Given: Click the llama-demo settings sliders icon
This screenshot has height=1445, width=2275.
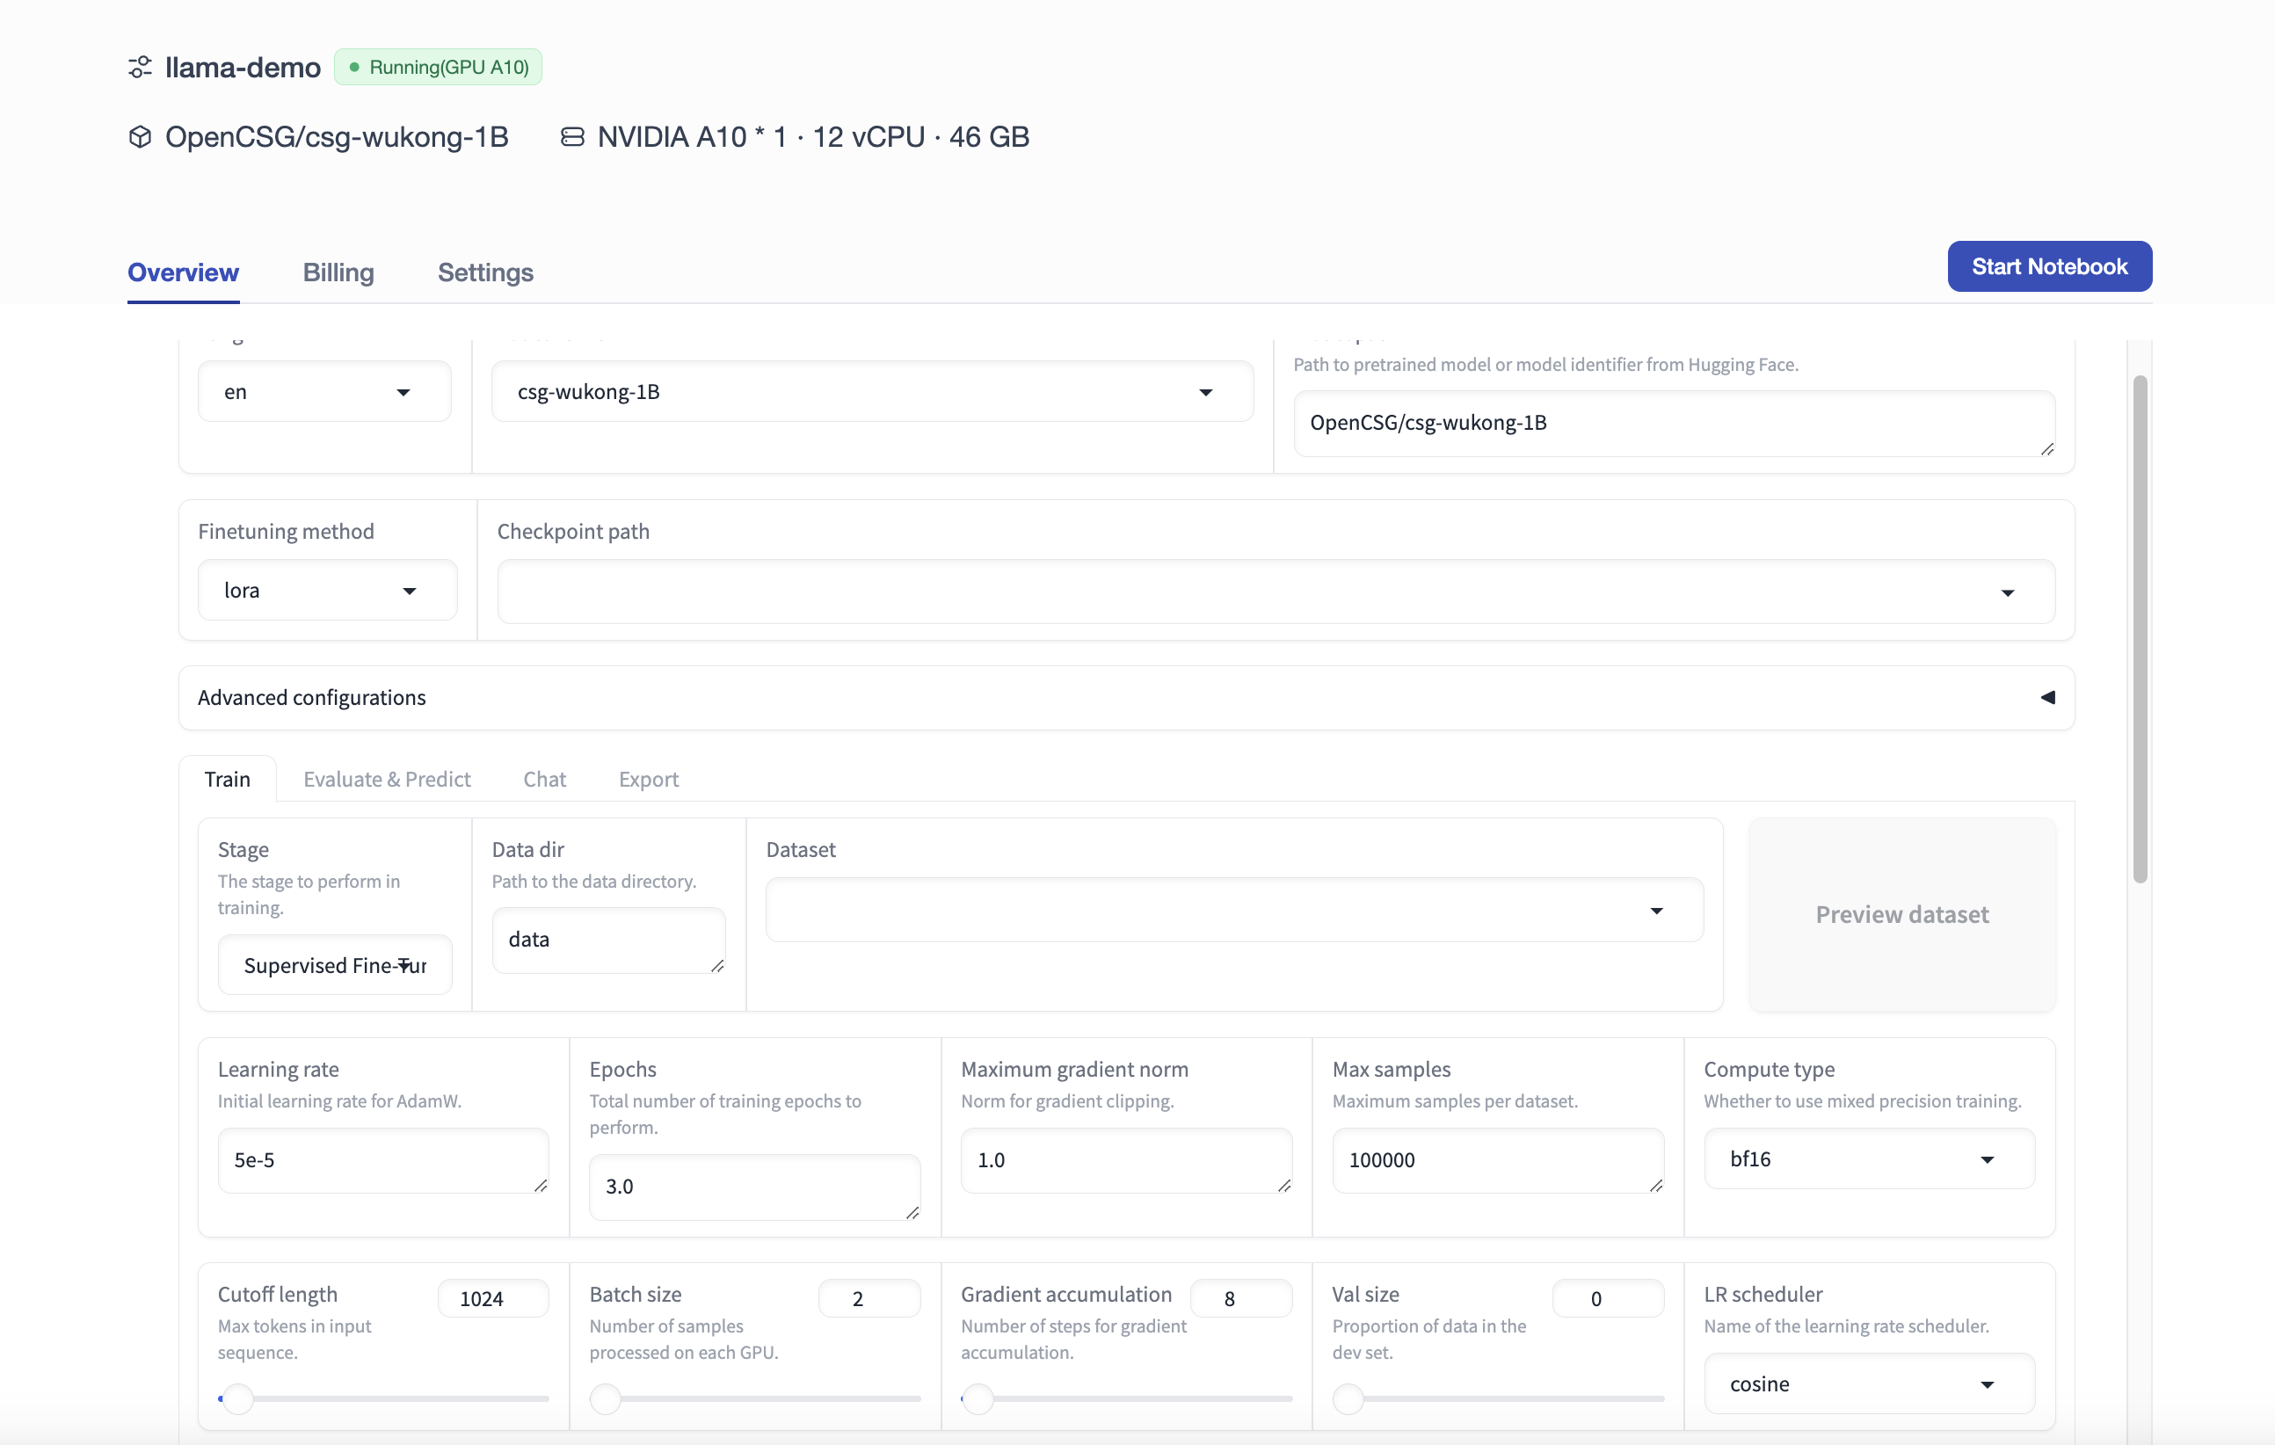Looking at the screenshot, I should pos(140,67).
